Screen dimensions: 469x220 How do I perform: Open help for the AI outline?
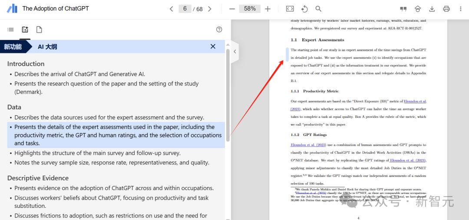(x=219, y=30)
